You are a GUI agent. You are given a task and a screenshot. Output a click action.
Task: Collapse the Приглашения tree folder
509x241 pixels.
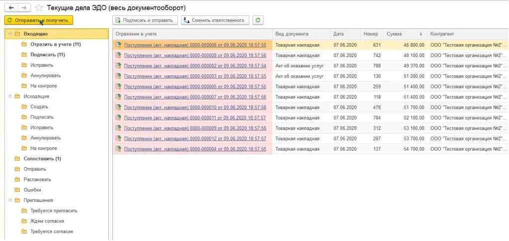tap(10, 200)
